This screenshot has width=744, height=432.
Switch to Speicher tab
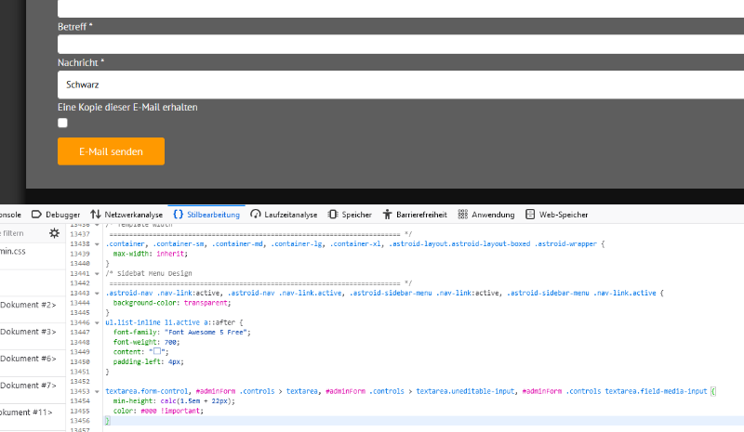pos(350,215)
